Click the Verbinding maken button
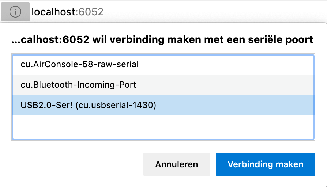 pyautogui.click(x=266, y=164)
